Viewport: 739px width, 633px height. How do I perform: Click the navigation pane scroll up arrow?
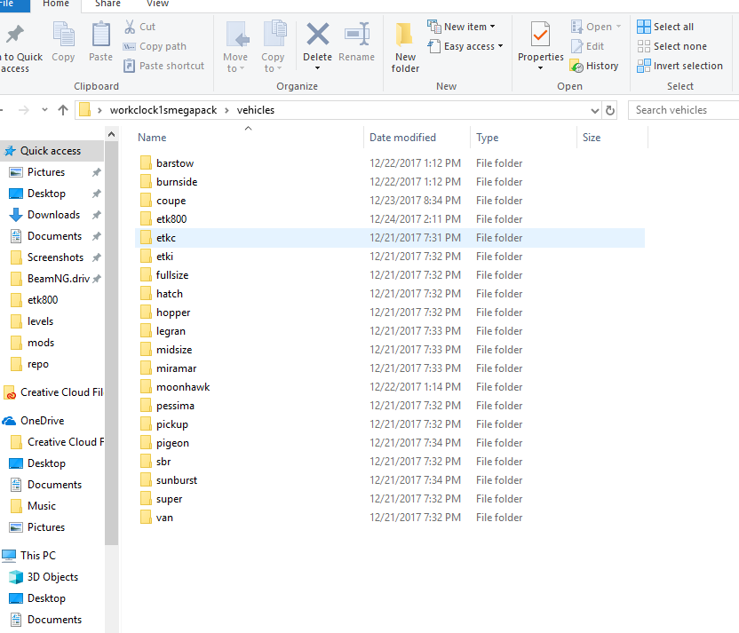pos(111,134)
